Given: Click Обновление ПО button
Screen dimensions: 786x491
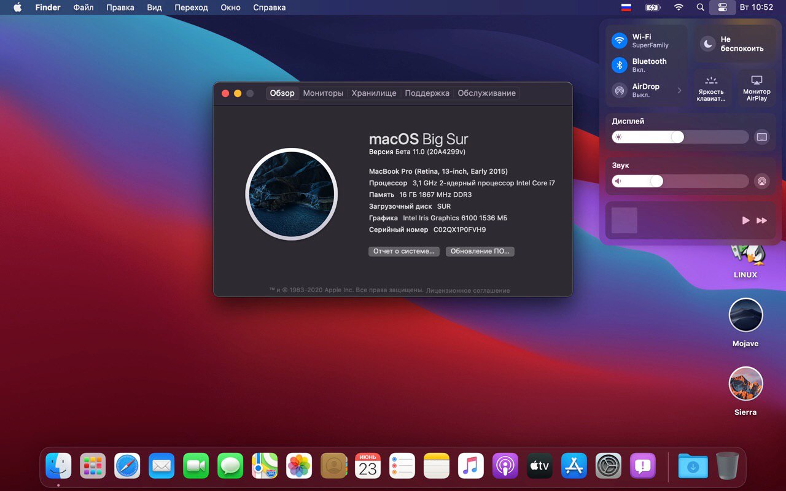Looking at the screenshot, I should point(480,251).
